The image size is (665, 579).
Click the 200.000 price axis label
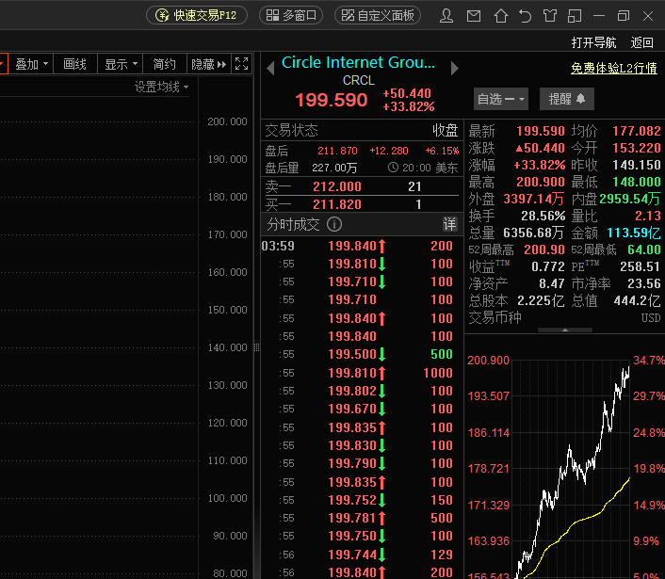coord(227,121)
